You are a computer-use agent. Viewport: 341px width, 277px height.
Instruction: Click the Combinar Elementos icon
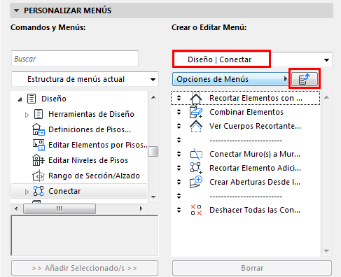point(196,112)
